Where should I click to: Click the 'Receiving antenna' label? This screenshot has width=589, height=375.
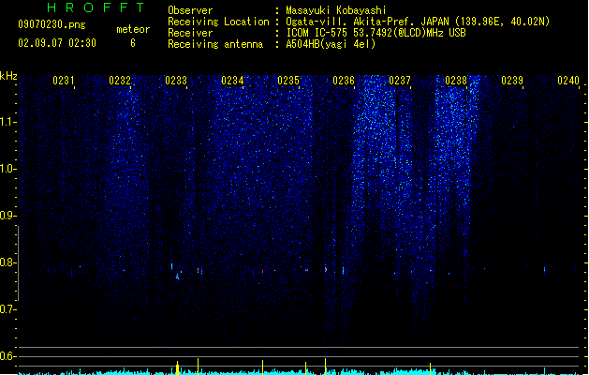pyautogui.click(x=215, y=44)
